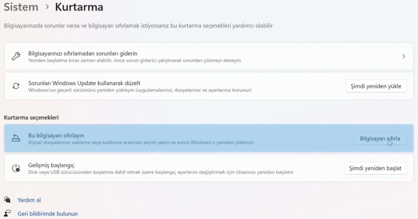Viewport: 418px width, 219px height.
Task: Click the Yardım al help icon
Action: (7, 200)
